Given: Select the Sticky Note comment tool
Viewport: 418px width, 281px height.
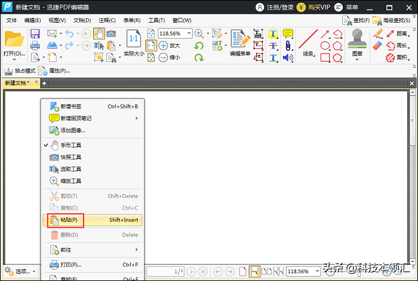Looking at the screenshot, I should coord(288,33).
